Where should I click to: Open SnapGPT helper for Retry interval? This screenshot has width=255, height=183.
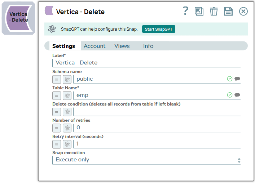pyautogui.click(x=67, y=144)
